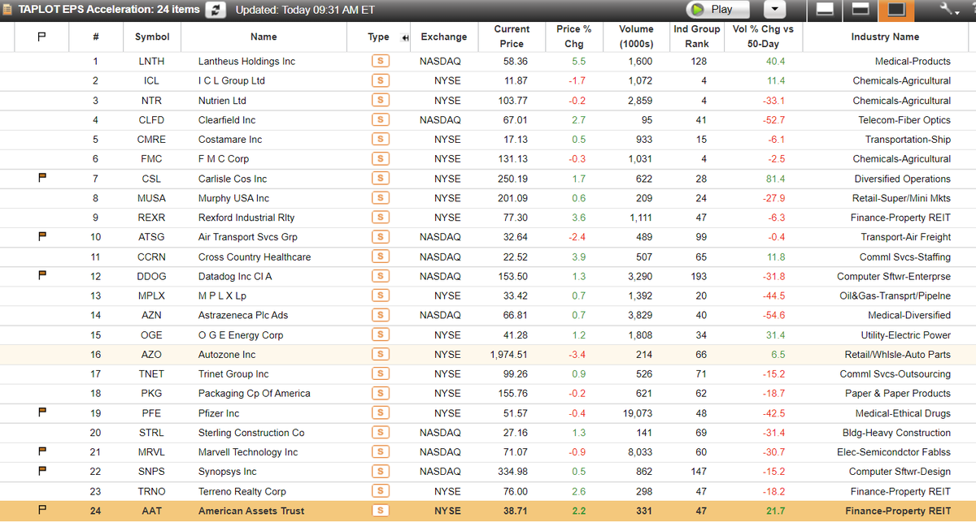Image resolution: width=976 pixels, height=522 pixels.
Task: Sort by the Exchange column header
Action: 444,37
